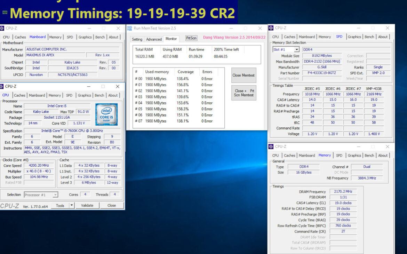The height and width of the screenshot is (254, 407).
Task: Click the Intel Core i5 logo badge
Action: (x=106, y=114)
